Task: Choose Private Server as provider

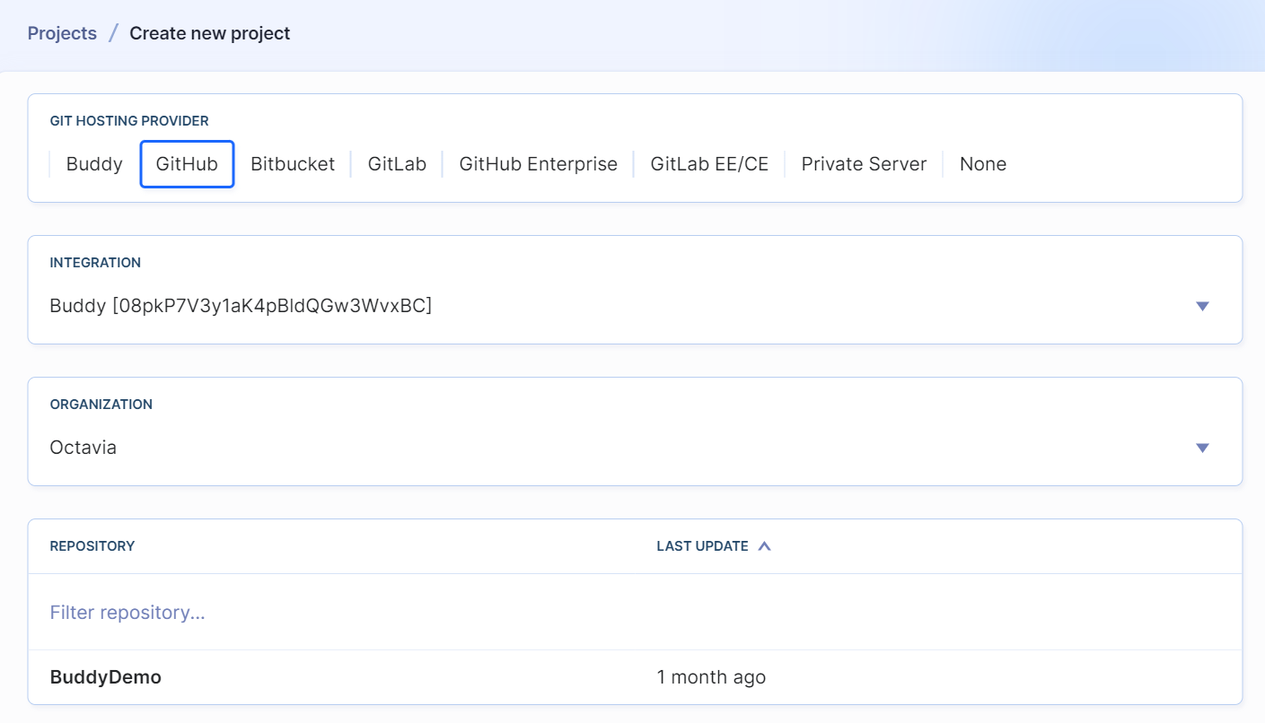Action: coord(864,164)
